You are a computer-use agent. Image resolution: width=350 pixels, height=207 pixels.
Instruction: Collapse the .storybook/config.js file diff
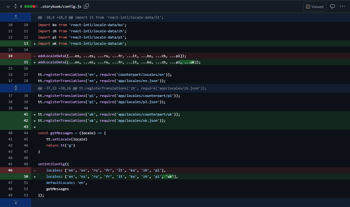tap(8, 7)
